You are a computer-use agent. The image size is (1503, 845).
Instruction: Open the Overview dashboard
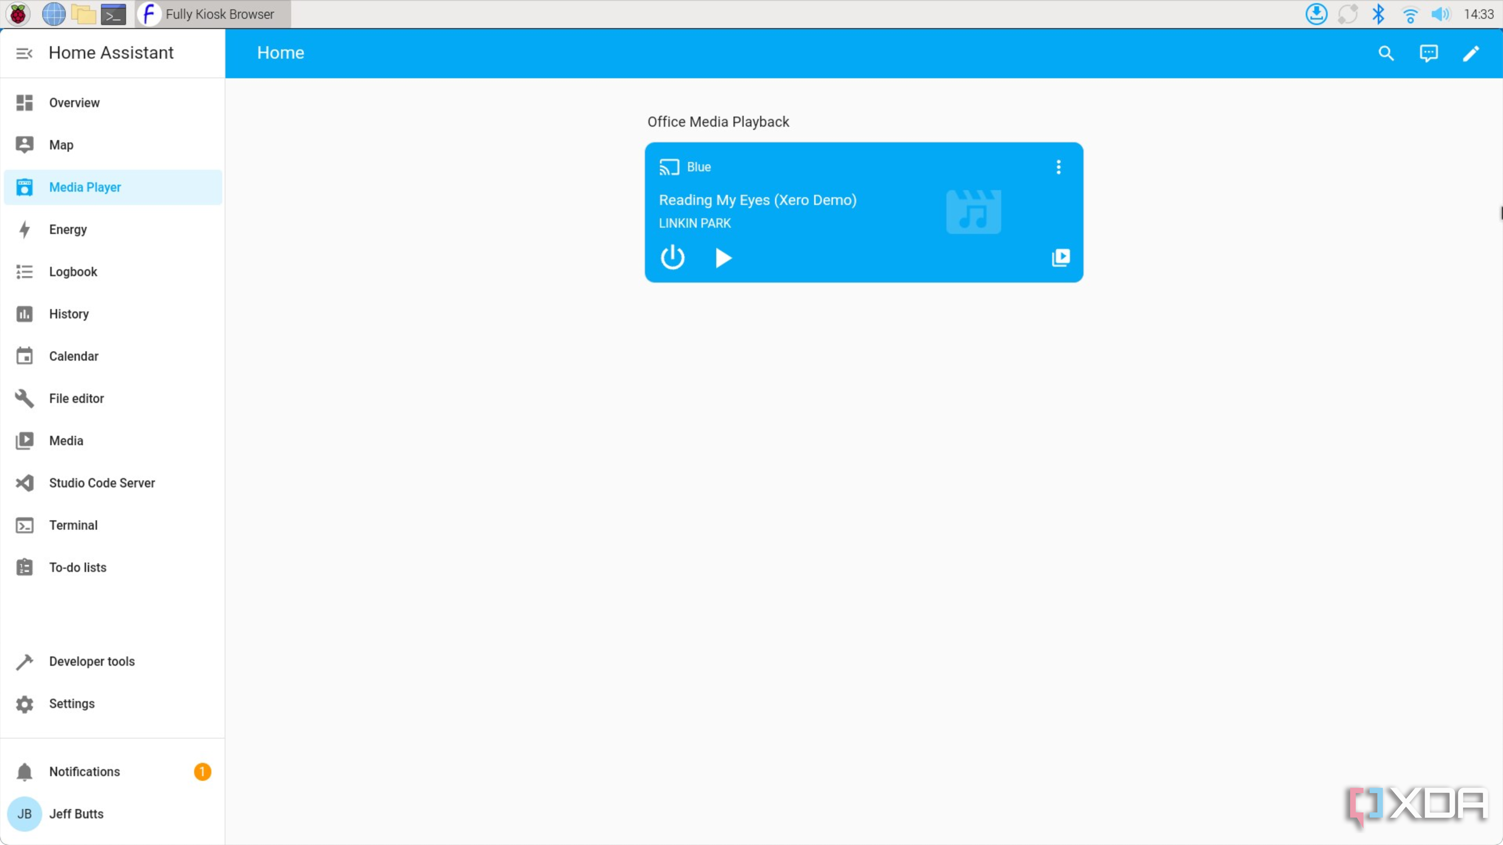pyautogui.click(x=113, y=102)
